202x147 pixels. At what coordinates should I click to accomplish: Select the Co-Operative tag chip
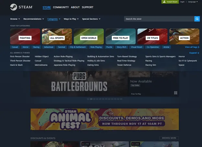click(x=153, y=47)
